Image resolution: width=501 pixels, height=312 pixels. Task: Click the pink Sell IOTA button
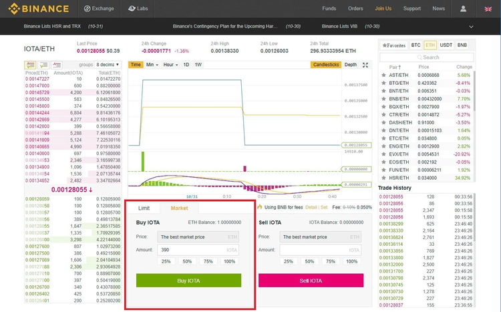pyautogui.click(x=311, y=281)
